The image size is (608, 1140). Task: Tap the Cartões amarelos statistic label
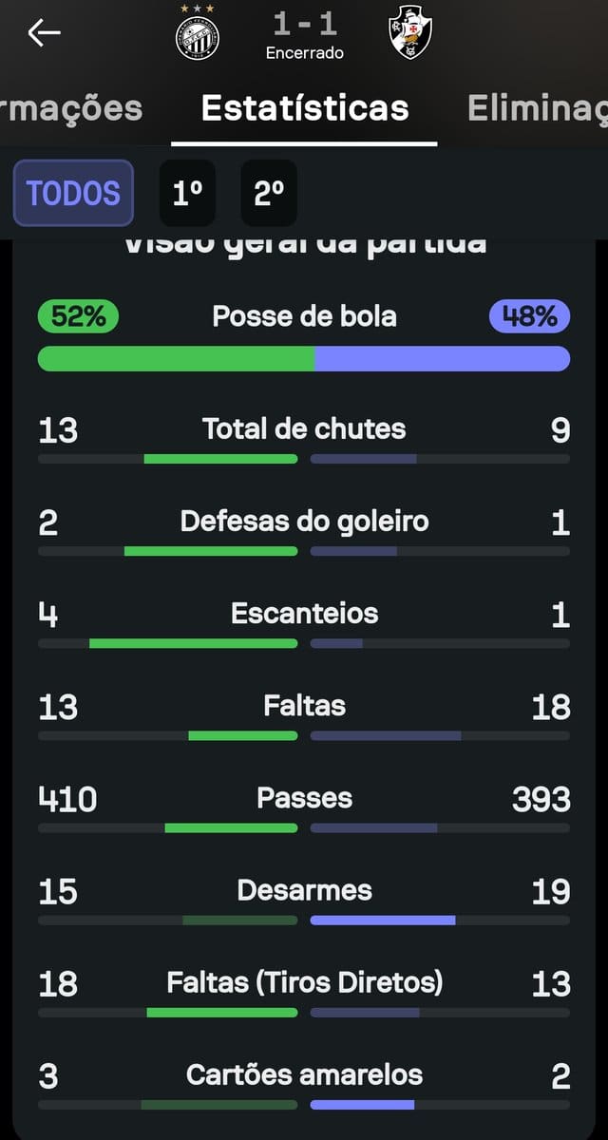click(304, 1074)
